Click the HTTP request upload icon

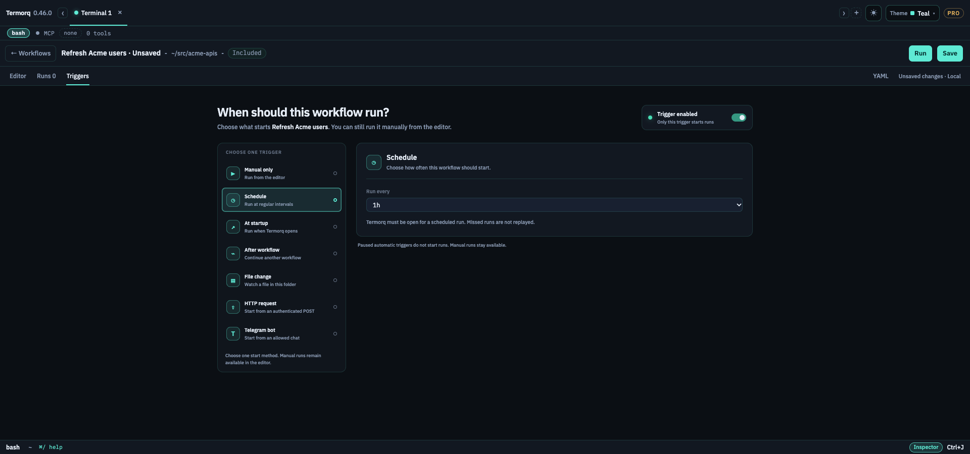tap(233, 307)
